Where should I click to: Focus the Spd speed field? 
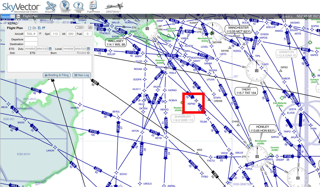pos(55,34)
